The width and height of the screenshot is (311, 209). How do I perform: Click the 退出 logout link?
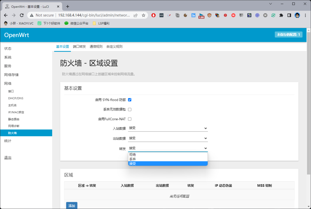pos(8,158)
